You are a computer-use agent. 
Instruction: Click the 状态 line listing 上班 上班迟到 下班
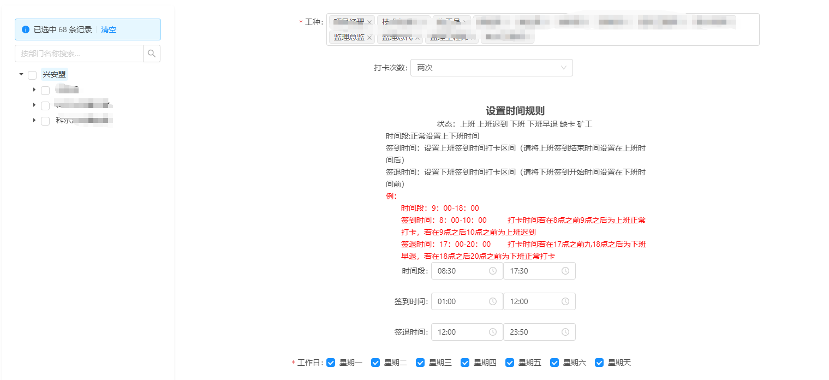pyautogui.click(x=515, y=124)
